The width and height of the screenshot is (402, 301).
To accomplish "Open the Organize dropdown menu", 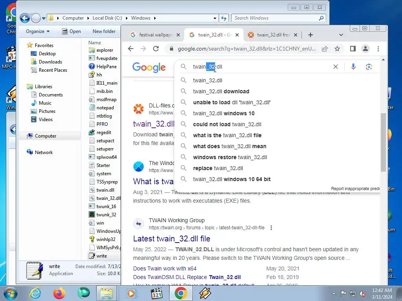I will (x=38, y=31).
